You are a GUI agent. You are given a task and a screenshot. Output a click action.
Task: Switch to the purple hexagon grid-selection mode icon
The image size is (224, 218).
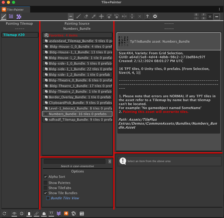[x=19, y=17]
